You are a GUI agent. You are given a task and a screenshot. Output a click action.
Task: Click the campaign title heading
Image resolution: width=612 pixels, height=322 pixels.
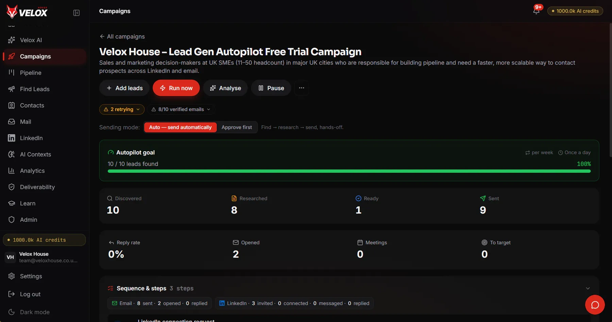click(x=230, y=52)
